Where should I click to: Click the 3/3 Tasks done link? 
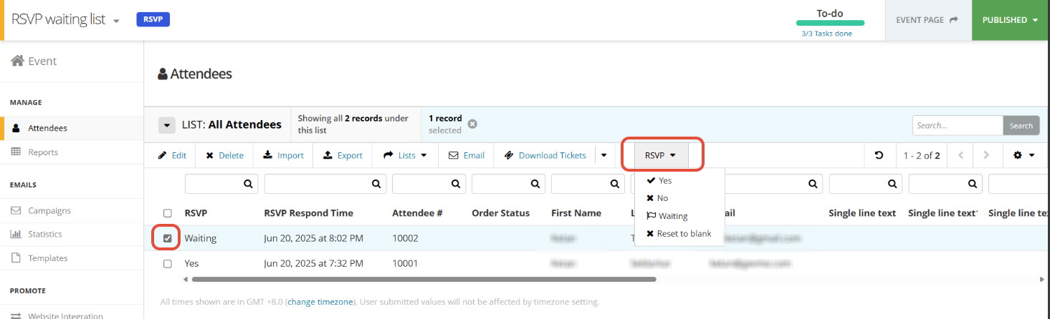(826, 33)
